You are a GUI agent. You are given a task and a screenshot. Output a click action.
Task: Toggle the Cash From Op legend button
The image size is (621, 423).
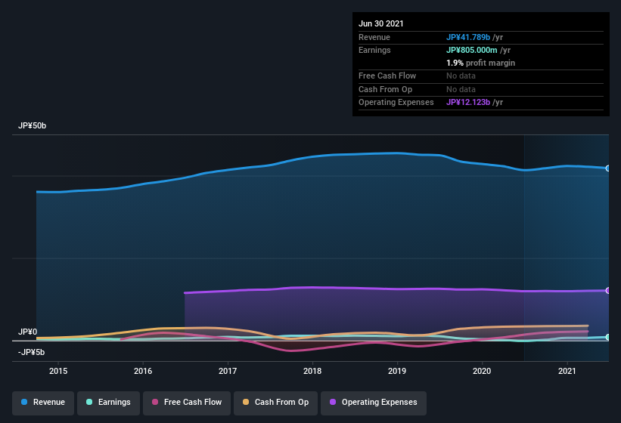[275, 403]
